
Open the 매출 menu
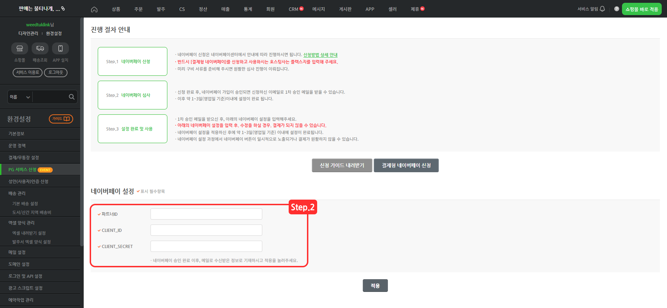pyautogui.click(x=225, y=9)
